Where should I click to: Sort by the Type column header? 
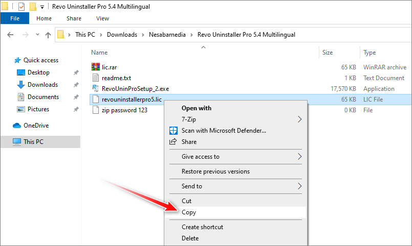[370, 53]
